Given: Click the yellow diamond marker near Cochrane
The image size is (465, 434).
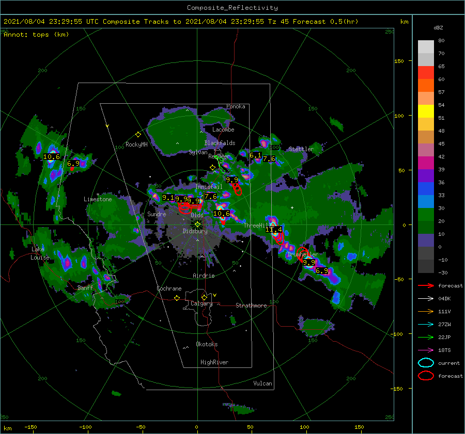Looking at the screenshot, I should point(177,298).
